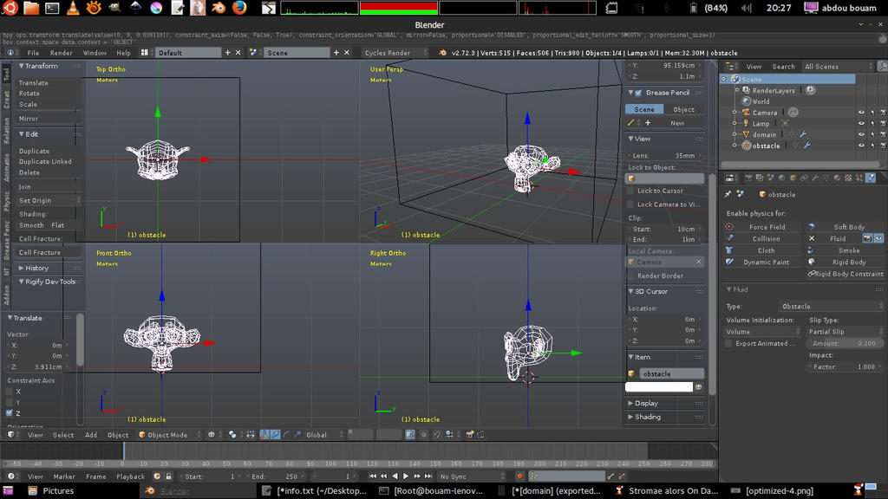Open the Modifiers wrench tab in properties
Screen dimensions: 888x499
tap(815, 178)
